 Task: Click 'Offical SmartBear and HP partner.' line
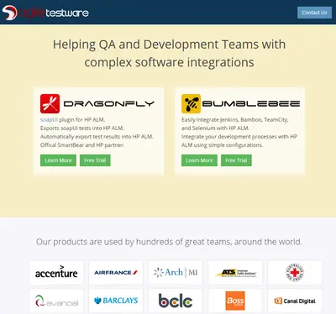point(82,145)
